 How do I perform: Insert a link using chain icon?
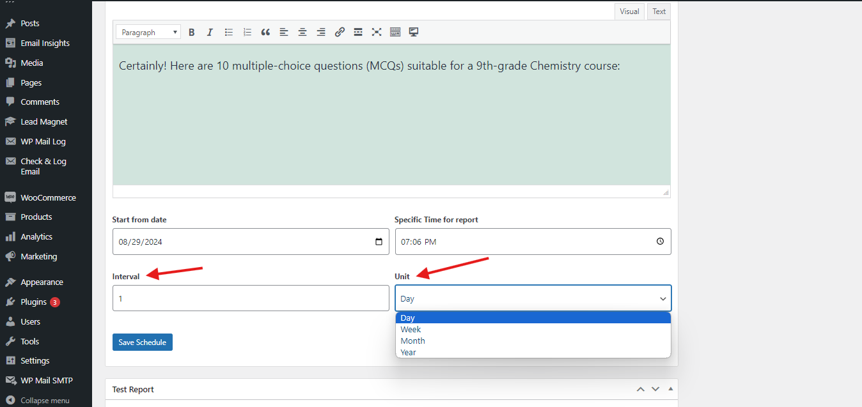click(340, 32)
